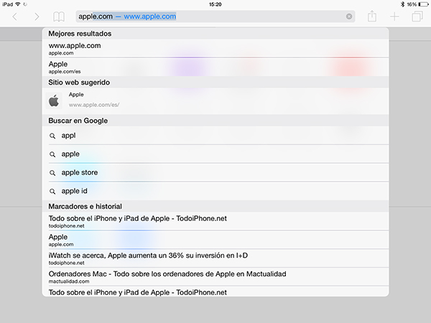Search Google for appl
The width and height of the screenshot is (431, 323).
point(215,136)
